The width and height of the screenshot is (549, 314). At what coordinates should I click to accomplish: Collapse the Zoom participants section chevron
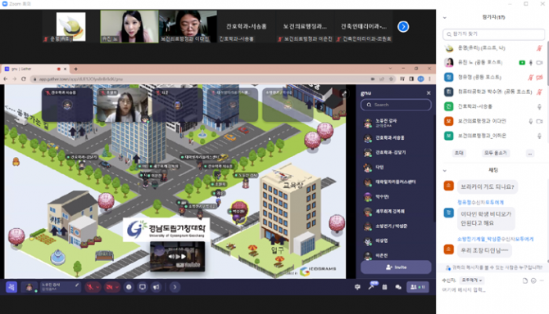pyautogui.click(x=445, y=17)
